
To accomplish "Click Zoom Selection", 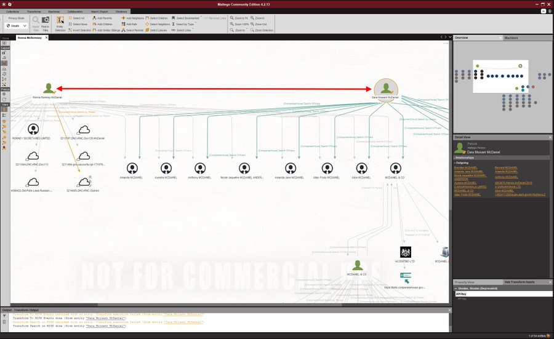I will pyautogui.click(x=262, y=30).
